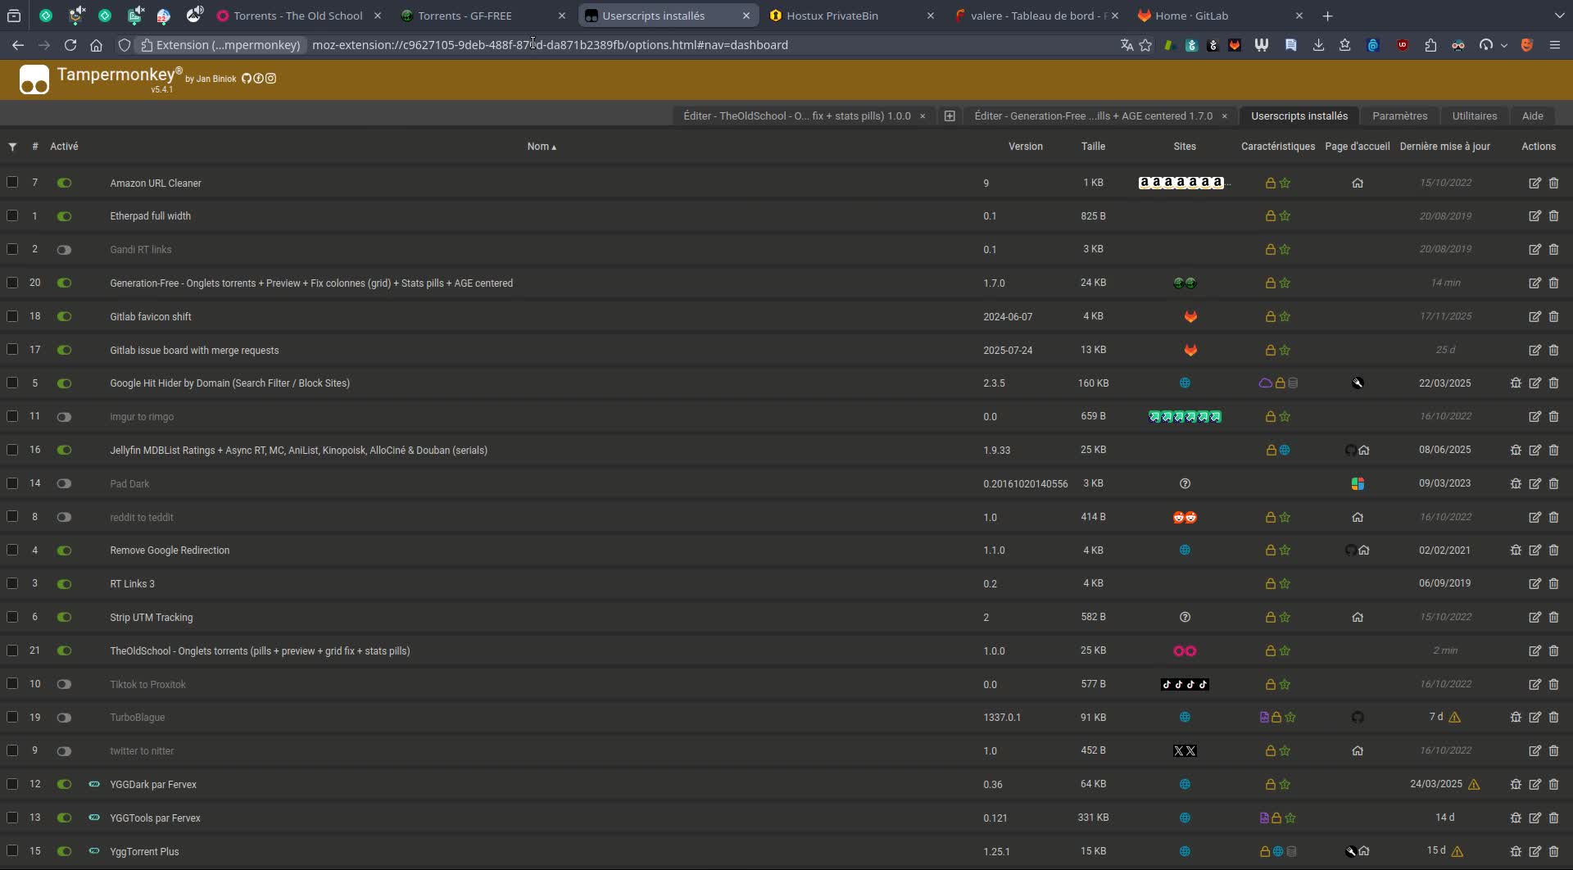Open the Utilitaires tab
The width and height of the screenshot is (1573, 870).
click(1474, 116)
